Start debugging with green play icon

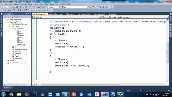pos(46,7)
